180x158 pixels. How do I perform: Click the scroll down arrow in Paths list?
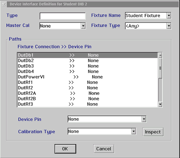160,105
